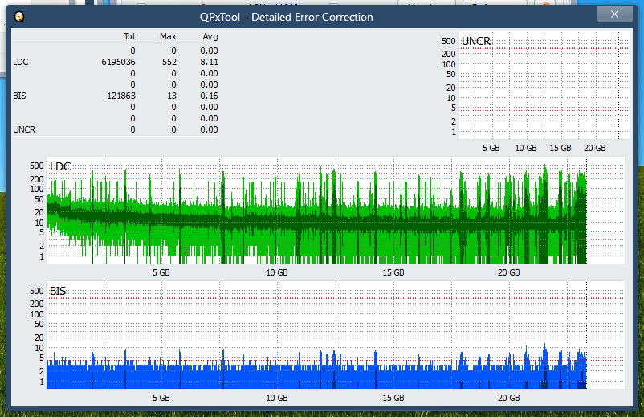Click the window title 'QPxTool - Detailed Error Correction'
Viewport: 644px width, 417px height.
click(286, 17)
